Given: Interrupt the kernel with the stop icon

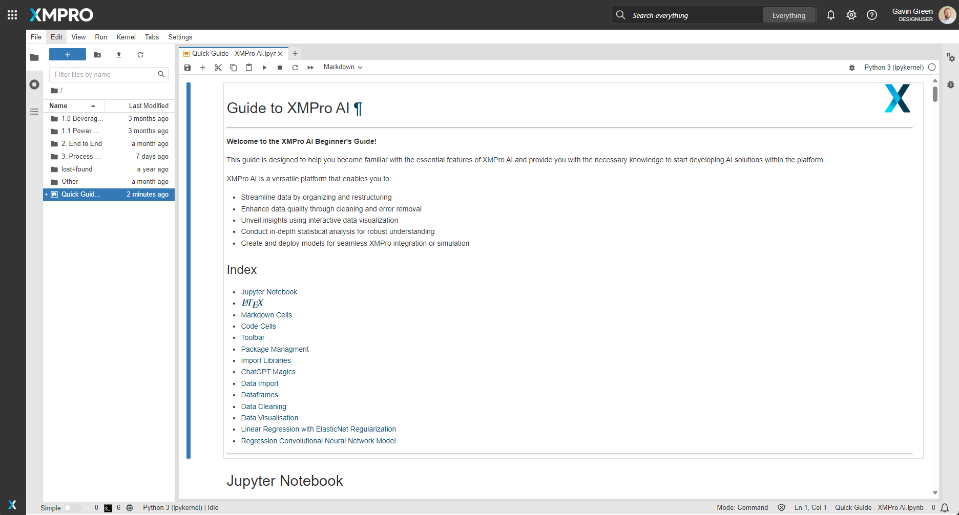Looking at the screenshot, I should 280,68.
